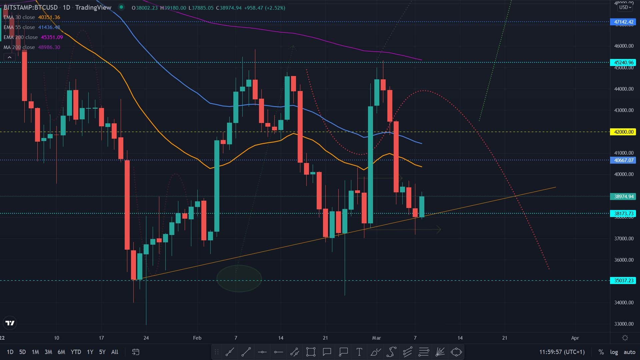The width and height of the screenshot is (640, 360).
Task: Click the BITSTAMP:BTCUSD symbol title
Action: click(31, 7)
